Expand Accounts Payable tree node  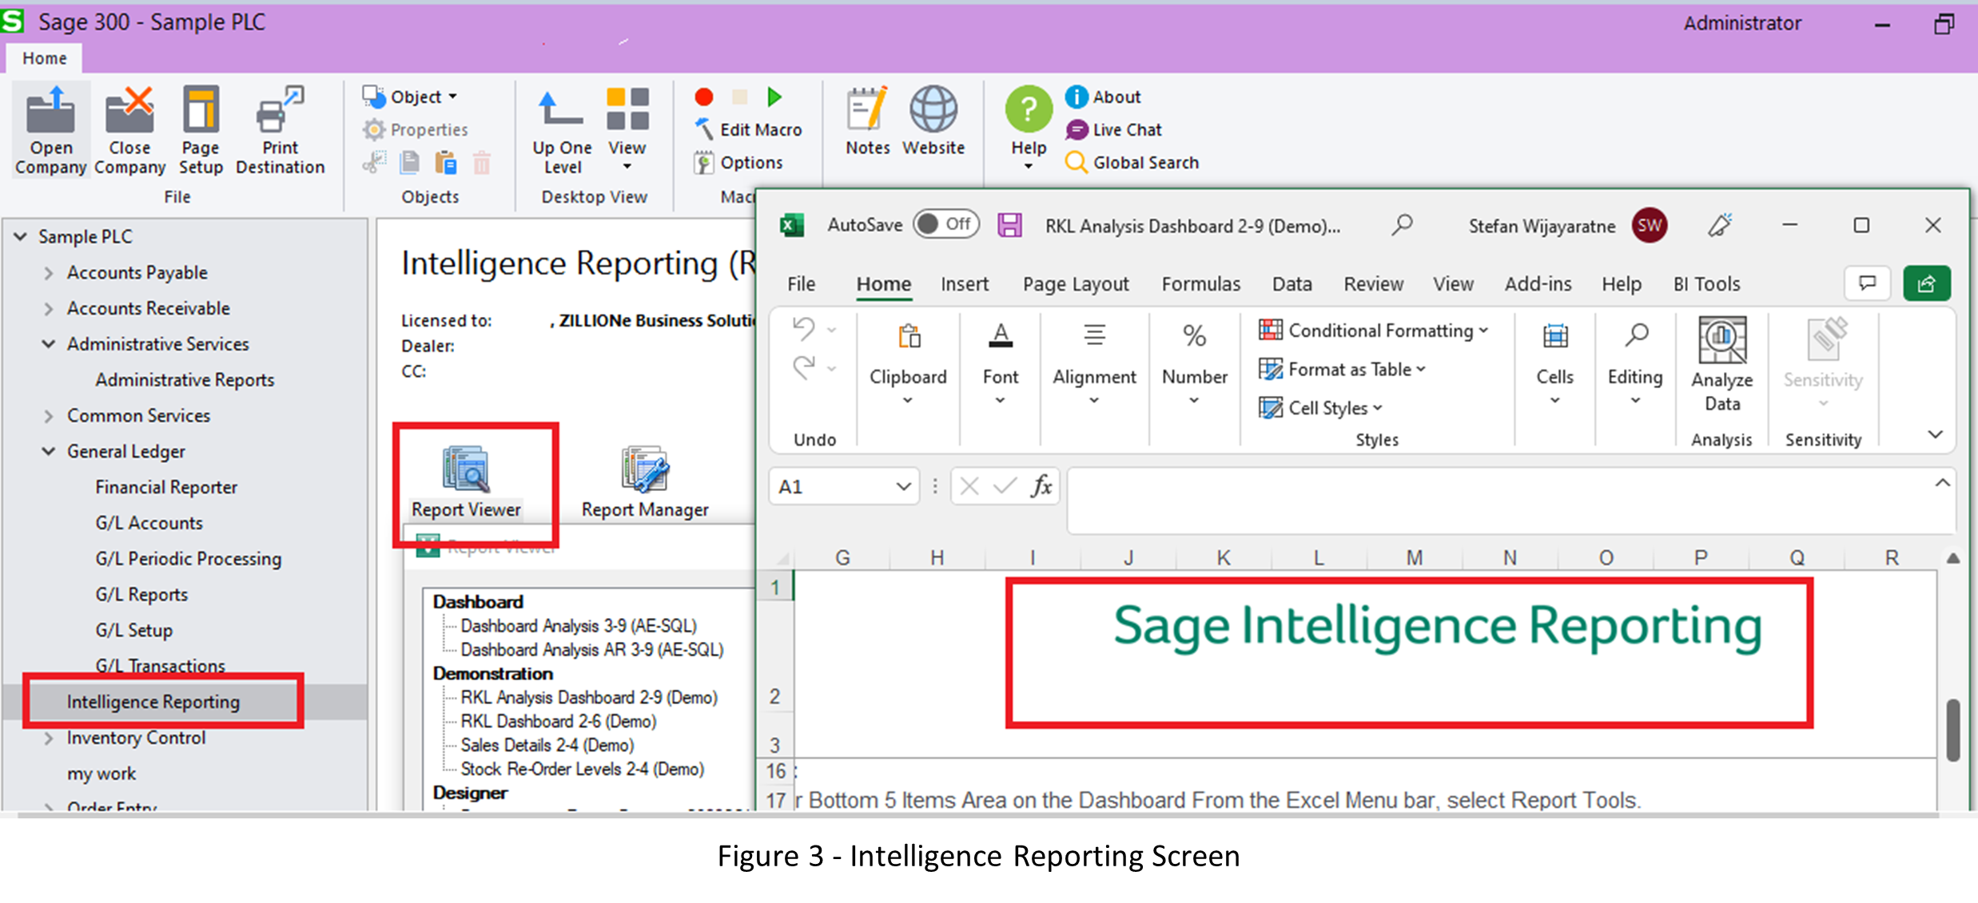pos(49,273)
